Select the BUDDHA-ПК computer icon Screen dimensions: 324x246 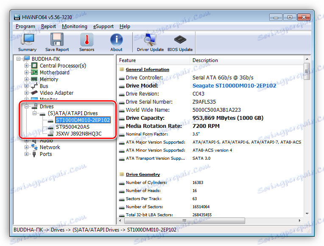[27, 59]
